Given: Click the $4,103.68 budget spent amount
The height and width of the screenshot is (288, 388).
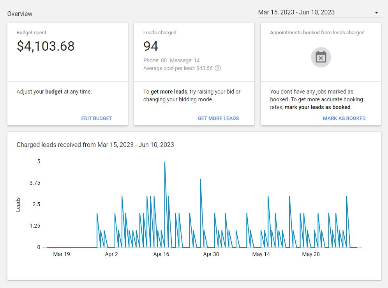Looking at the screenshot, I should tap(46, 46).
